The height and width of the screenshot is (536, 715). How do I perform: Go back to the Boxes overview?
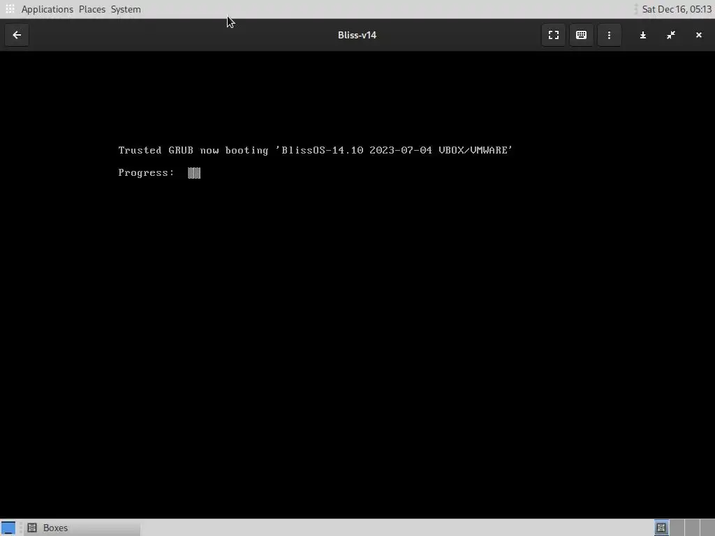coord(17,35)
